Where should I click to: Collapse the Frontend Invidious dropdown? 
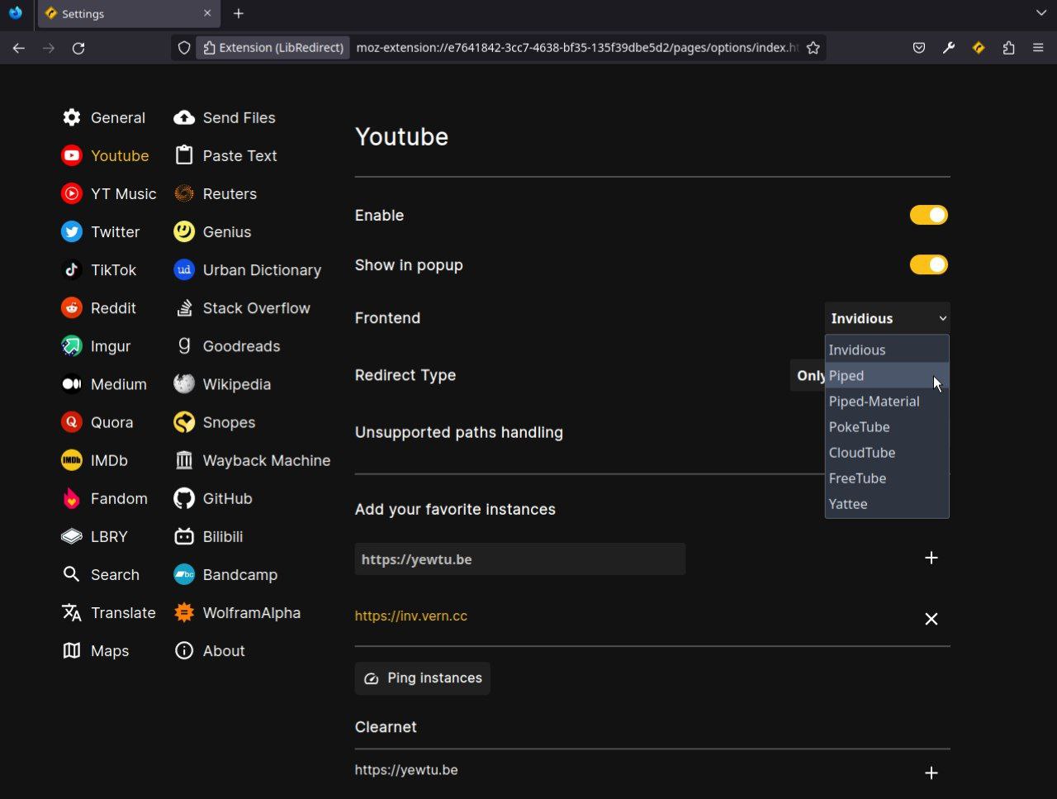point(888,318)
